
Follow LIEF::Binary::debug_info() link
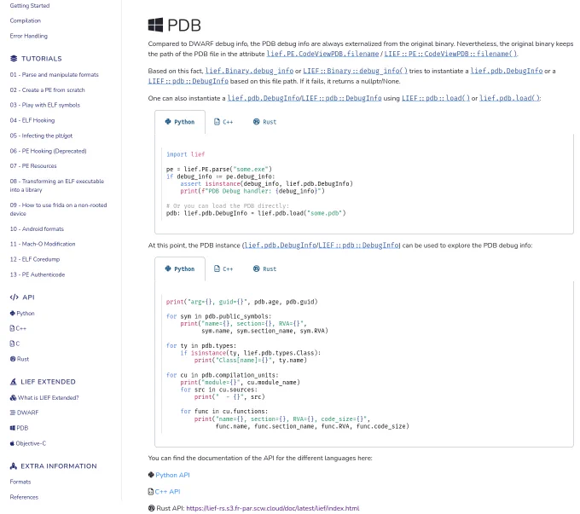click(x=355, y=71)
